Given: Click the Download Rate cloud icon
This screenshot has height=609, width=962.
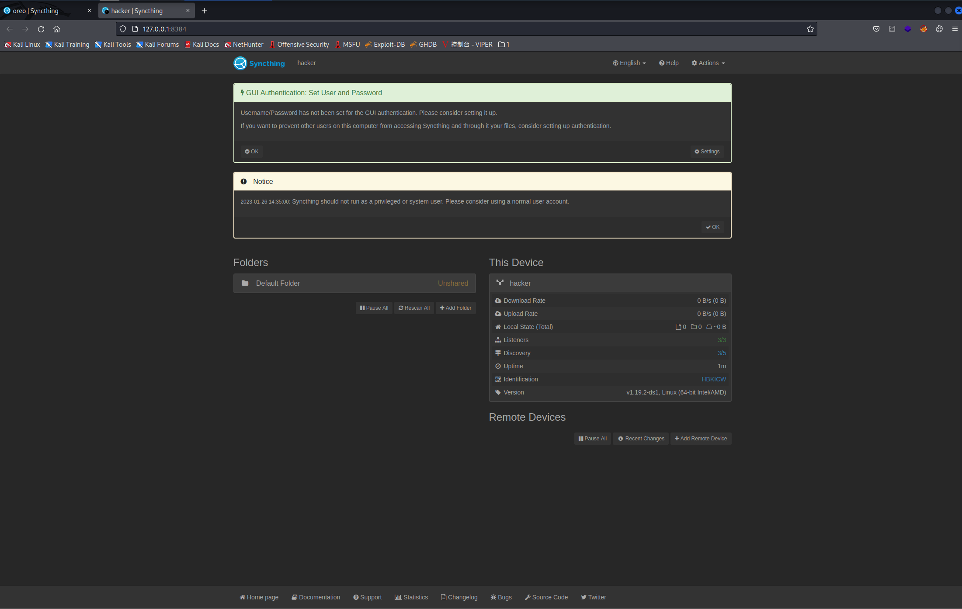Looking at the screenshot, I should 498,301.
